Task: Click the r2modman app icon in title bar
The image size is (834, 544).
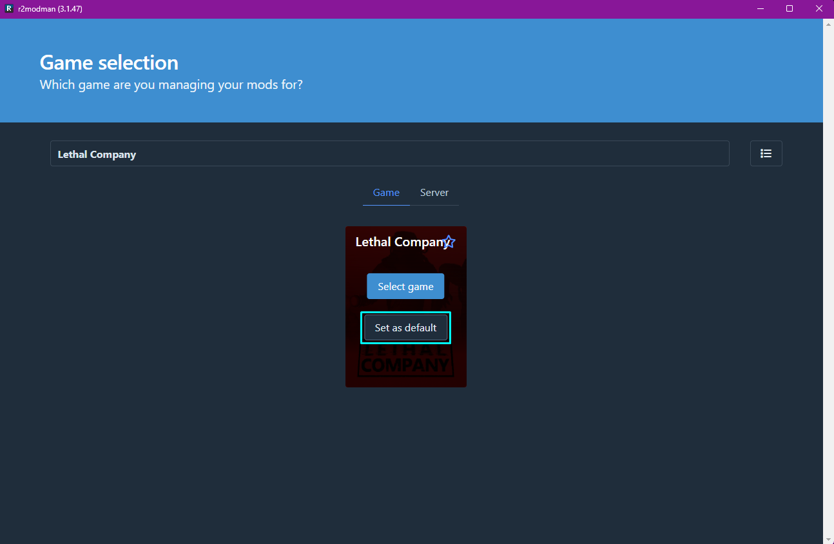Action: coord(9,9)
